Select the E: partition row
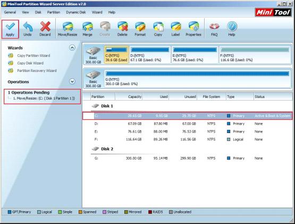This screenshot has width=295, height=224. [x=188, y=131]
